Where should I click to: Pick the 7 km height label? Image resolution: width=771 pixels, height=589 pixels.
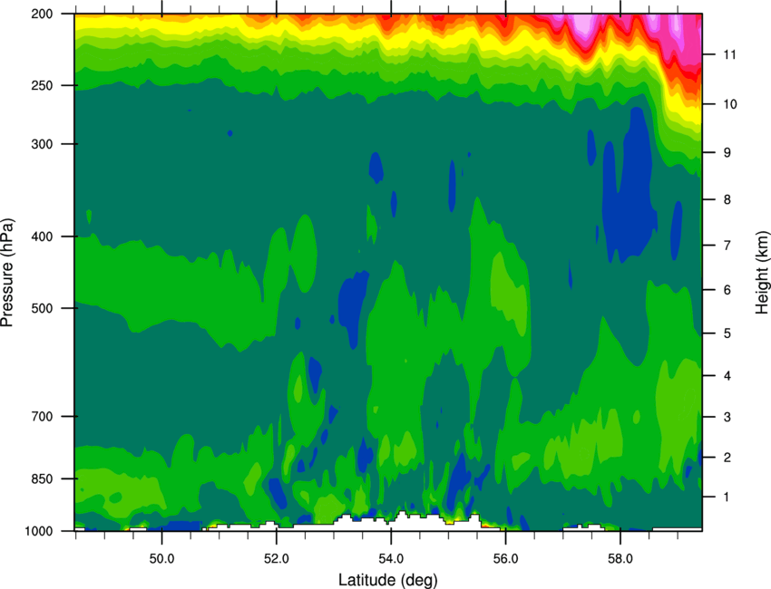pyautogui.click(x=727, y=246)
